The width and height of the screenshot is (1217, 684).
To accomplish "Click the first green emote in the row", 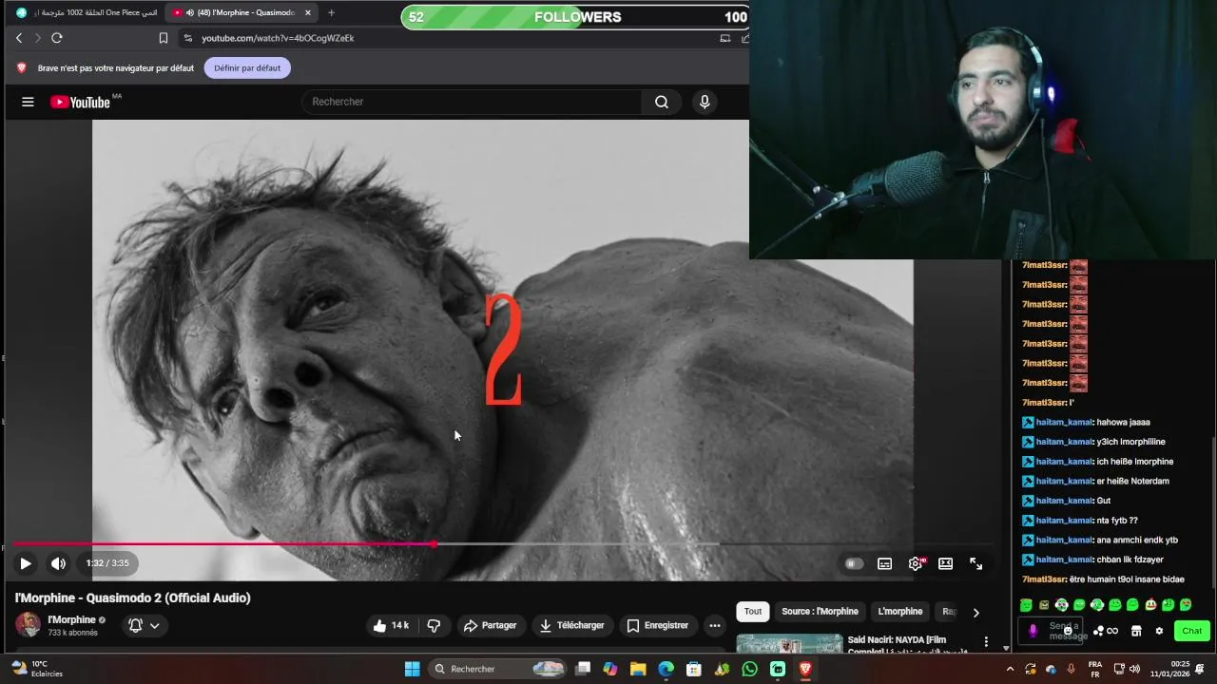I will (1026, 605).
